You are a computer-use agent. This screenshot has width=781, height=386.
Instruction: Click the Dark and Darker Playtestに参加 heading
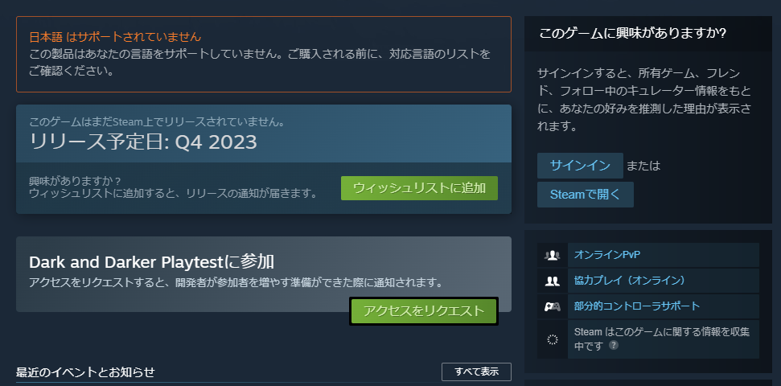(x=152, y=262)
